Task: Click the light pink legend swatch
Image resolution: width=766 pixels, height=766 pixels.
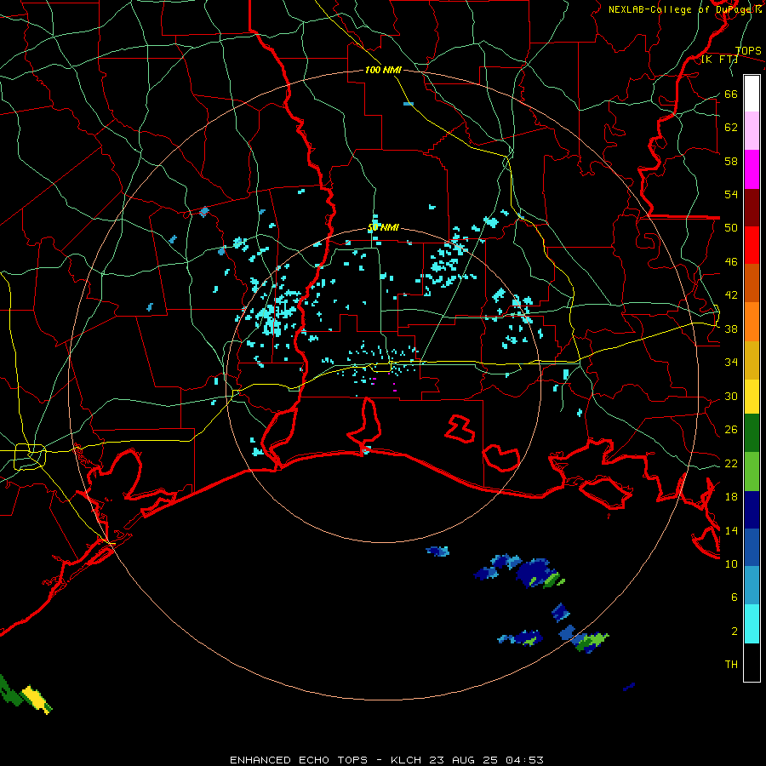Action: [752, 131]
